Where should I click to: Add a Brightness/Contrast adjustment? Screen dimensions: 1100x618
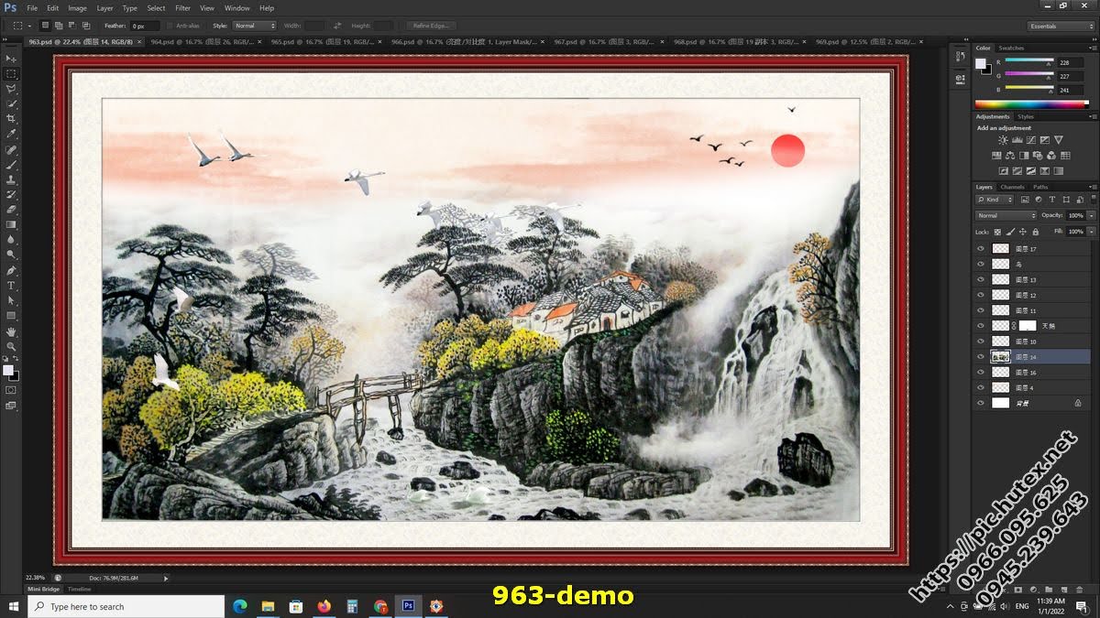click(1003, 140)
